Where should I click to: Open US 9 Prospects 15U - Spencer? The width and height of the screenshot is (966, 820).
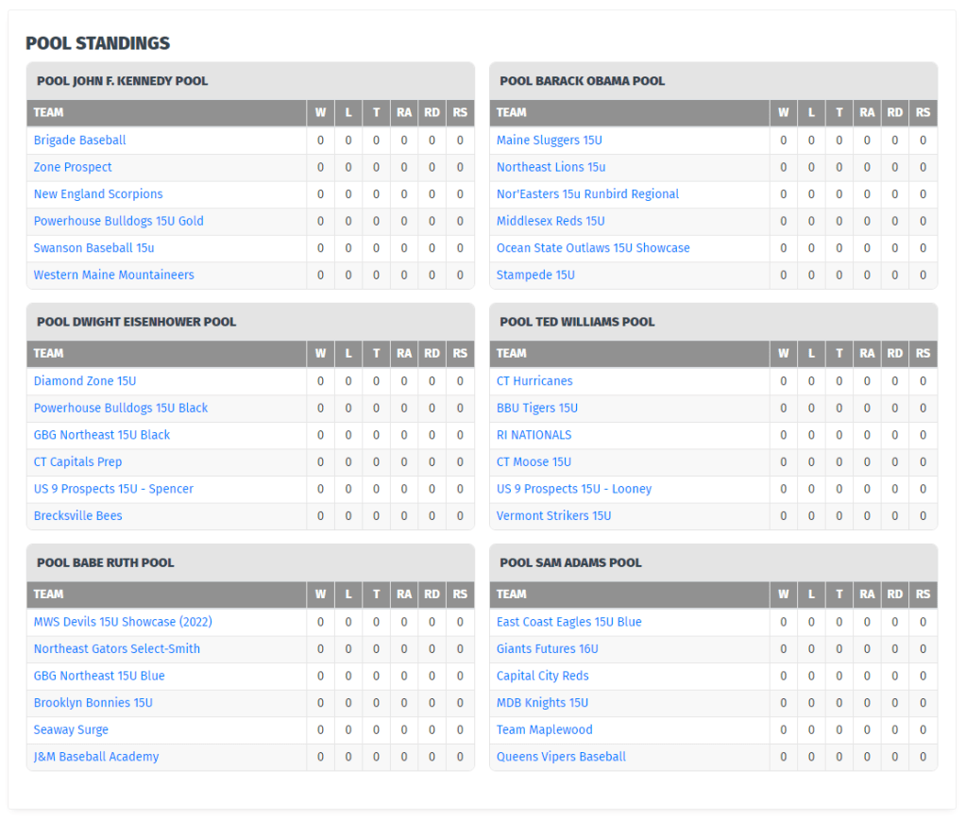tap(113, 489)
